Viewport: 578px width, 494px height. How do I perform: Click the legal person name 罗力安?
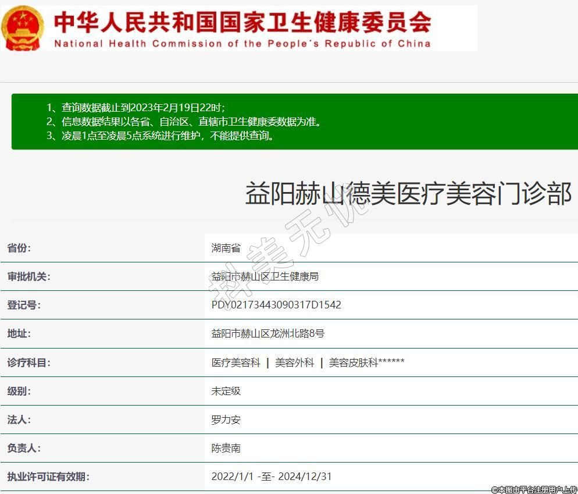226,420
